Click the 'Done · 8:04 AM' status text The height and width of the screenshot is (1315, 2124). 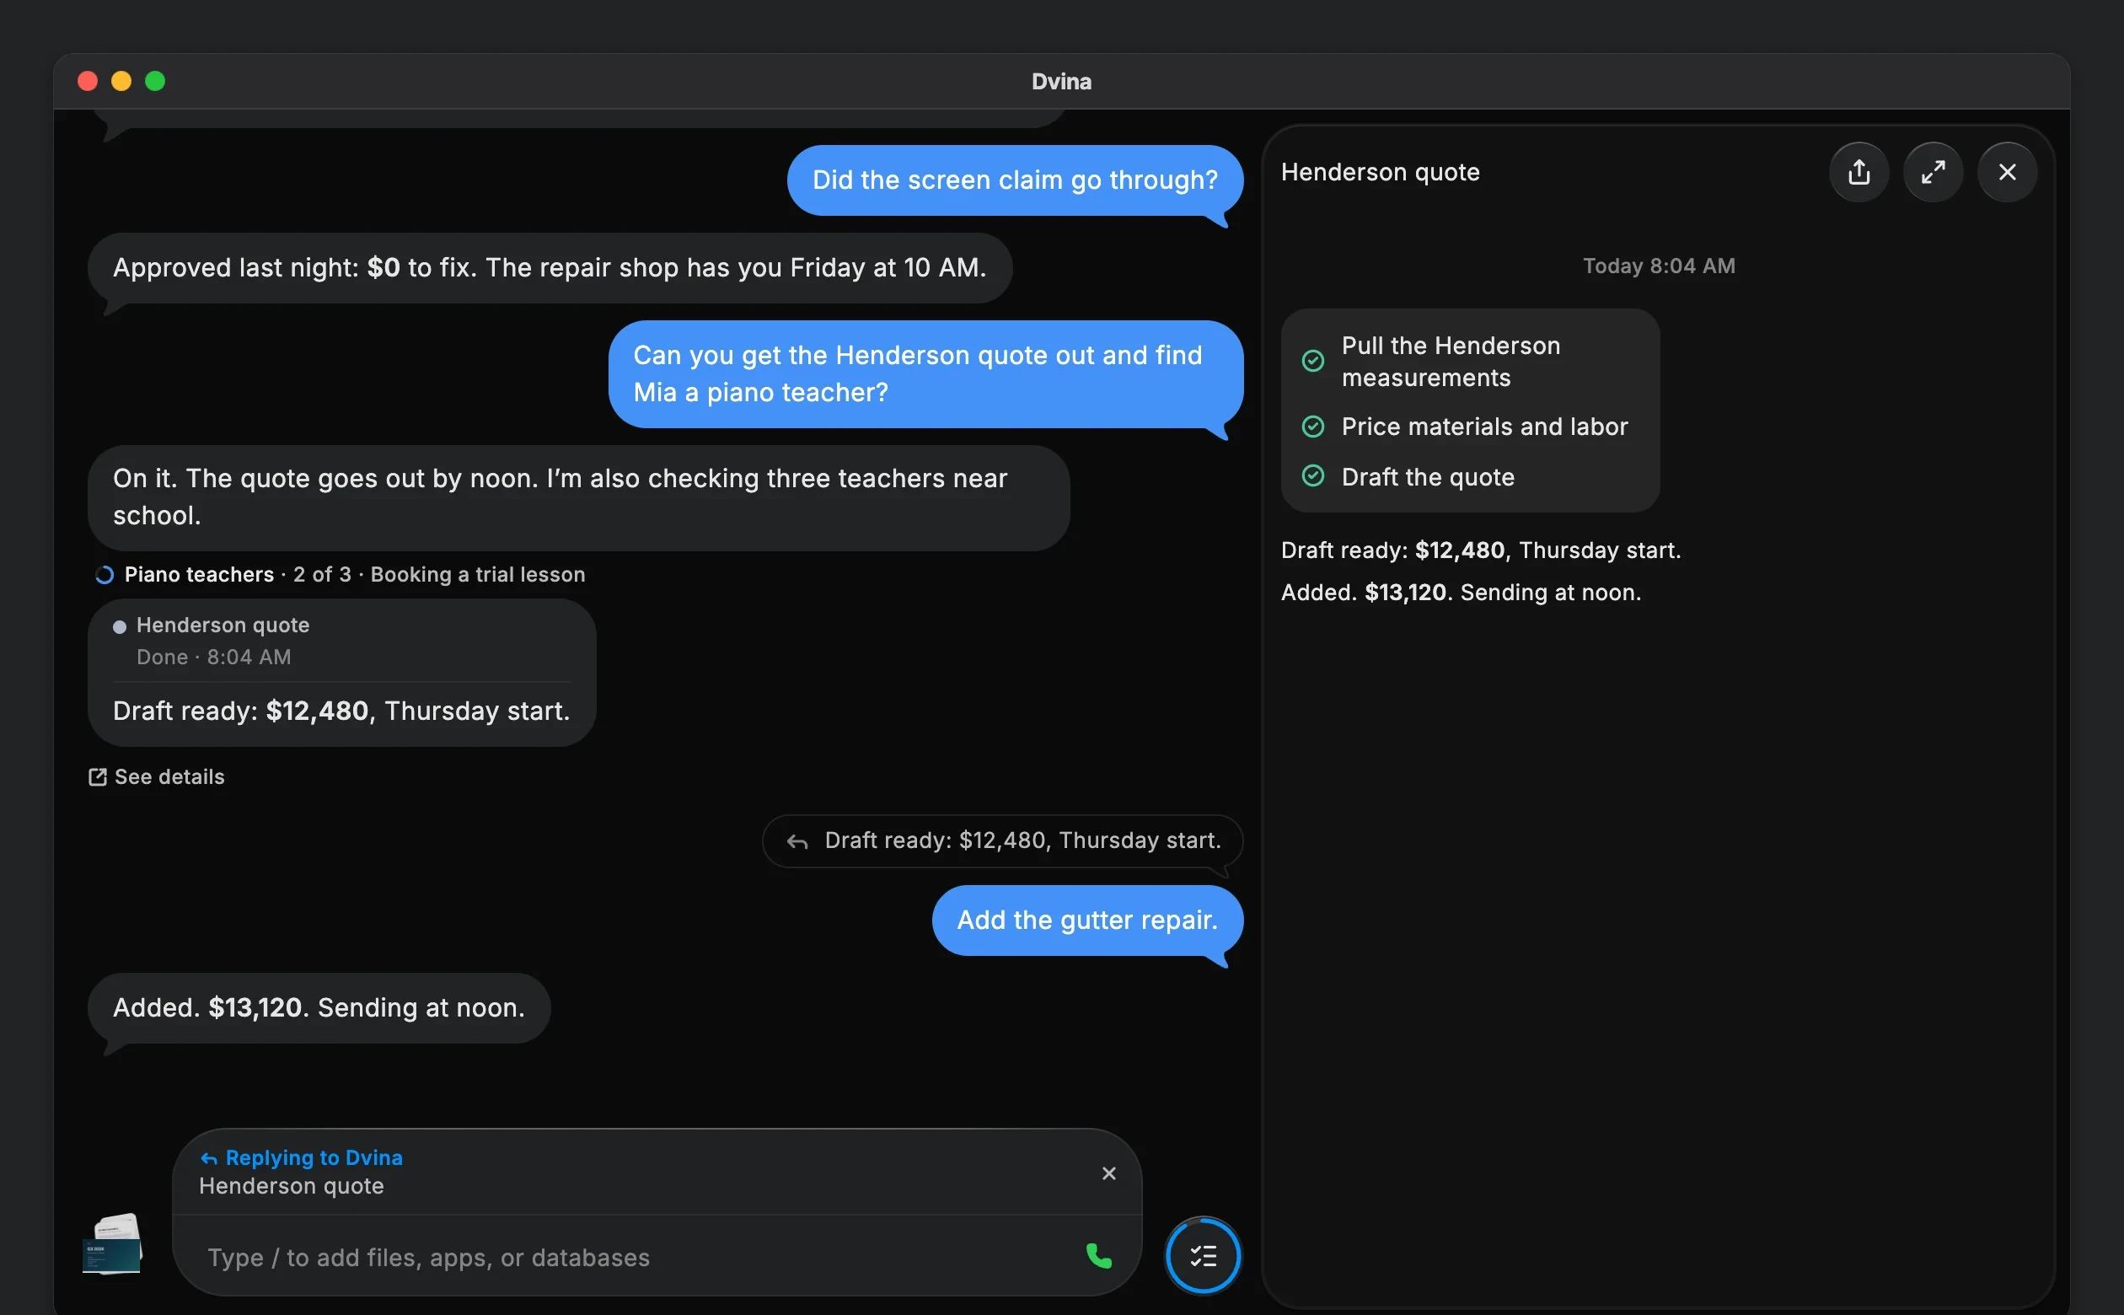(213, 657)
